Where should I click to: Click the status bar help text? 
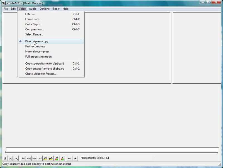click(37, 164)
